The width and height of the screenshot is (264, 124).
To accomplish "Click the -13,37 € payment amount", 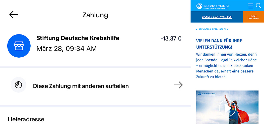I will (171, 38).
